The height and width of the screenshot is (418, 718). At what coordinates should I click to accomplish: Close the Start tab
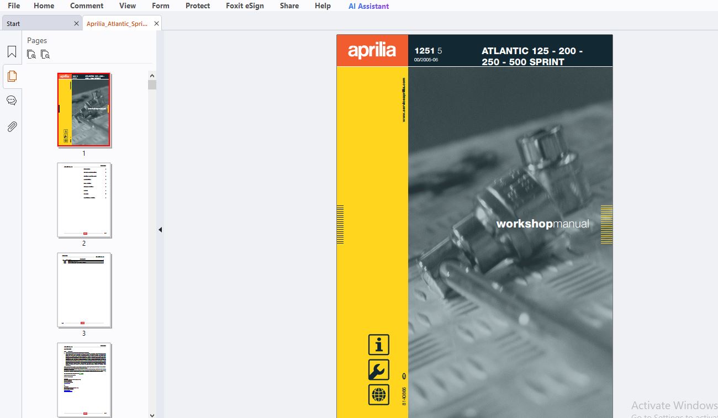[76, 24]
